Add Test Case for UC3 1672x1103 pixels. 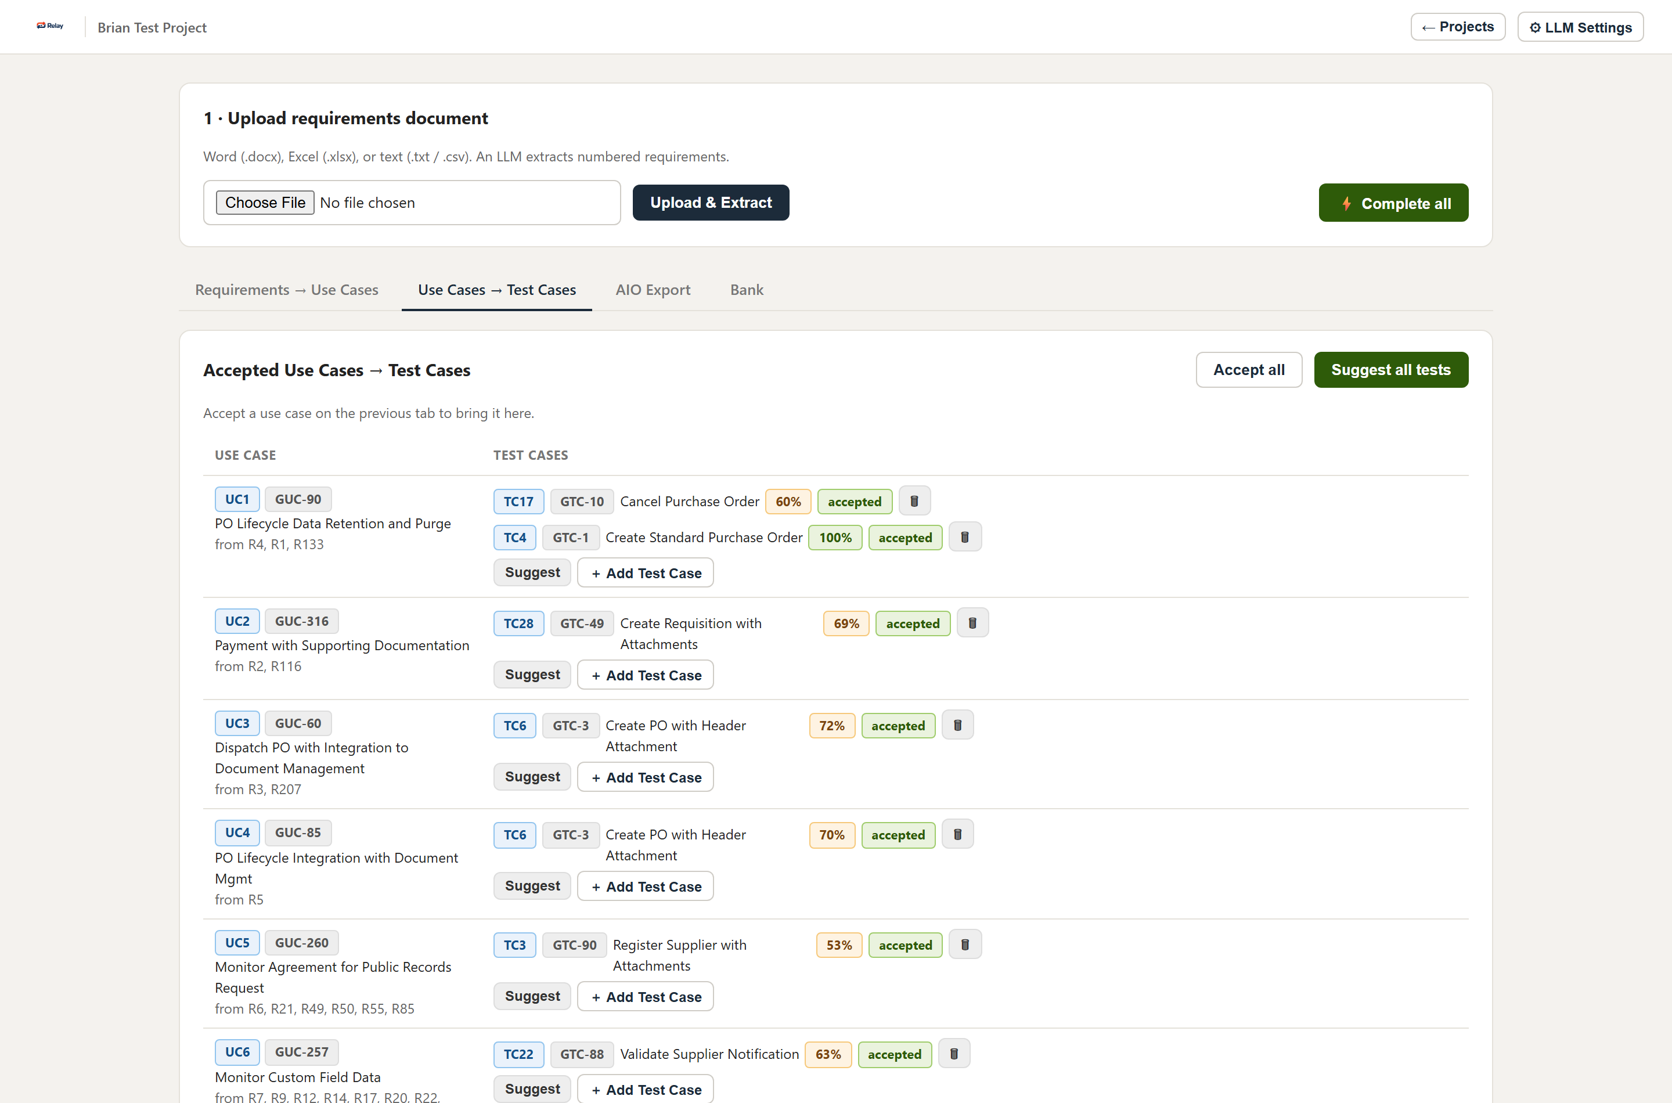(x=645, y=777)
